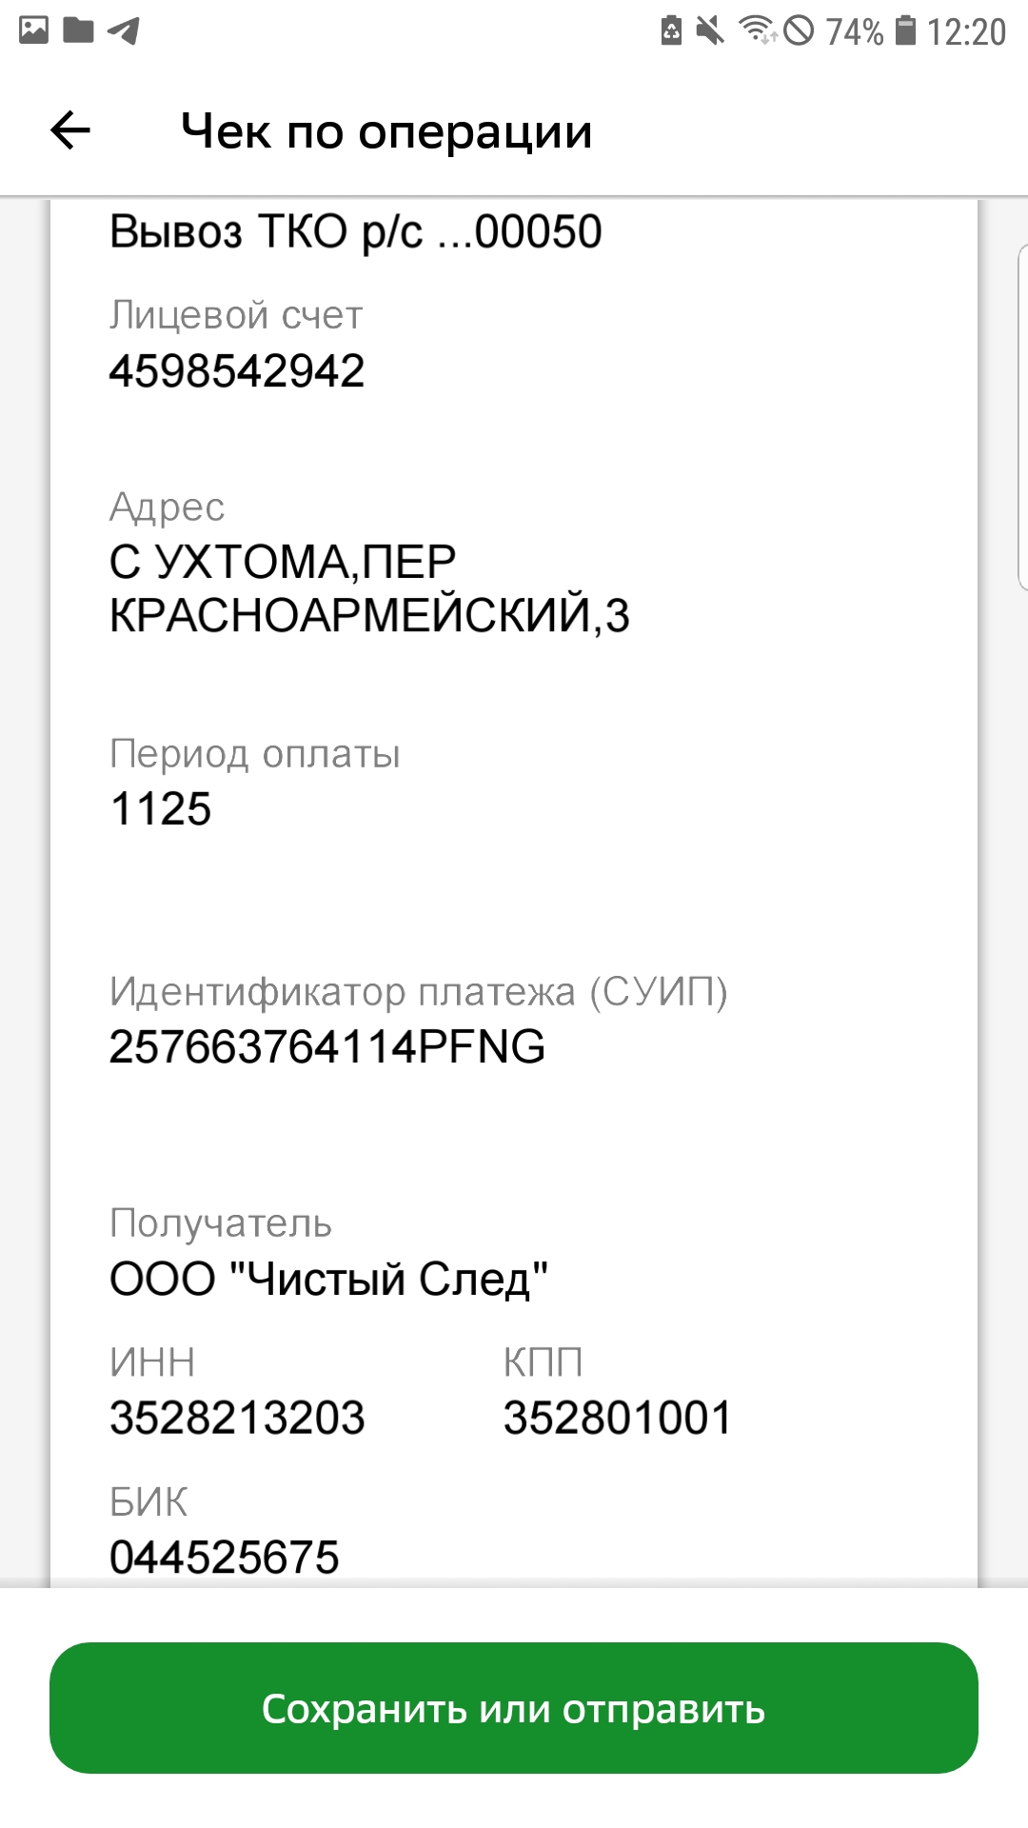Viewport: 1028px width, 1828px height.
Task: Tap the address С УХТОМА,ПЕР КРАСНОАРМЕЙСКИЙ,3
Action: pyautogui.click(x=368, y=588)
